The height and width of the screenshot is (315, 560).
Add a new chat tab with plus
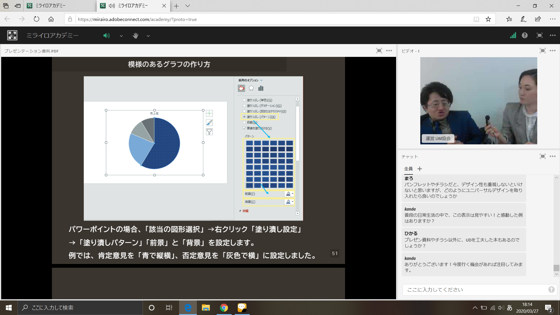420,169
